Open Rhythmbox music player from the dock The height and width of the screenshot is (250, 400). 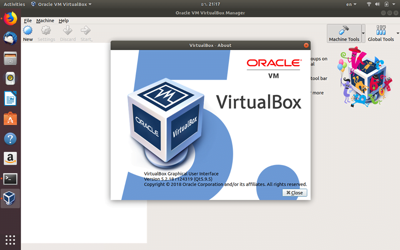(x=10, y=78)
